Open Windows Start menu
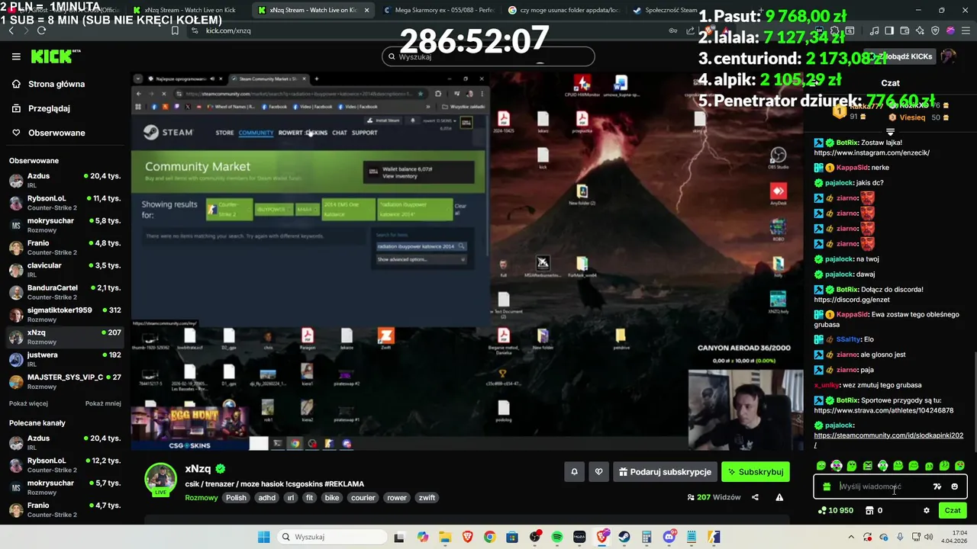Screen dimensions: 977x549 (263, 537)
